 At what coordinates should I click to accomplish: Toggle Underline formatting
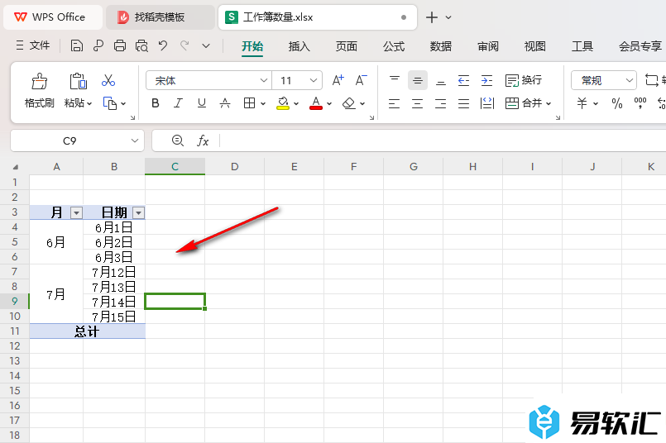[x=202, y=103]
